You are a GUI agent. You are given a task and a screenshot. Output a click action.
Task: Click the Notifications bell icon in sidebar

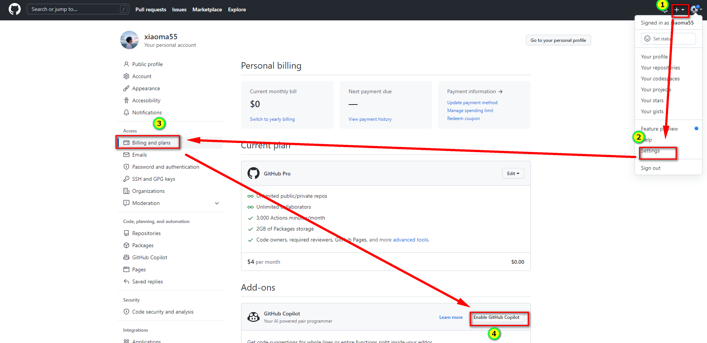(x=126, y=112)
